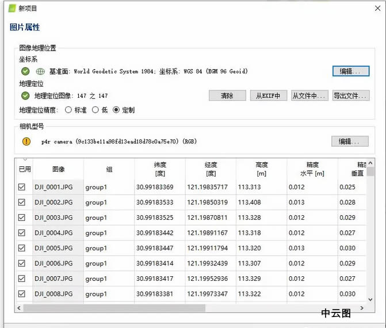The width and height of the screenshot is (386, 328).
Task: Click table vertical scrollbar up arrow
Action: (370, 163)
